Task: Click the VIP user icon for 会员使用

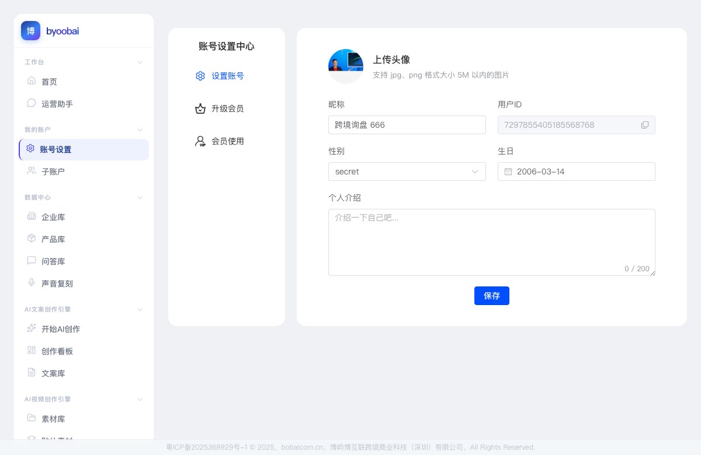Action: [200, 141]
